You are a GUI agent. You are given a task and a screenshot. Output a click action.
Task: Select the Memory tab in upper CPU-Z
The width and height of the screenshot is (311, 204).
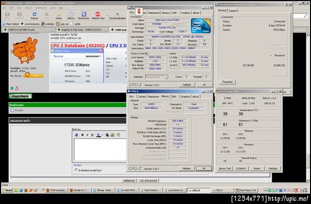(166, 12)
